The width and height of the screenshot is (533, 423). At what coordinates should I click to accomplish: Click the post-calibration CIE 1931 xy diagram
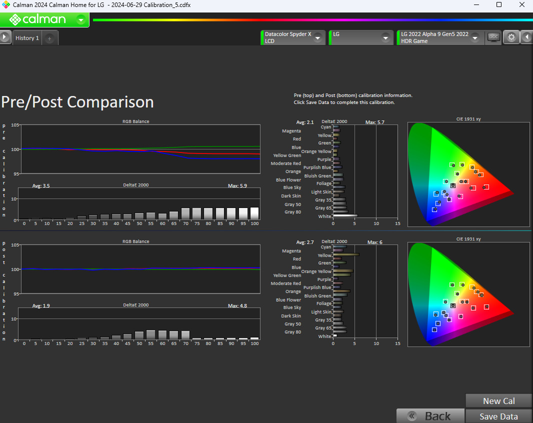click(x=468, y=294)
